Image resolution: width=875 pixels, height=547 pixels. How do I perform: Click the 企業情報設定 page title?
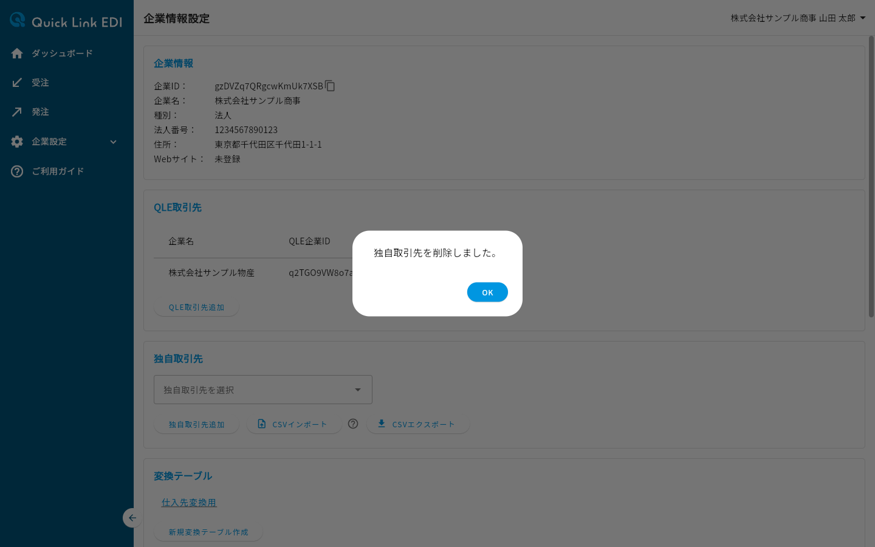click(176, 18)
